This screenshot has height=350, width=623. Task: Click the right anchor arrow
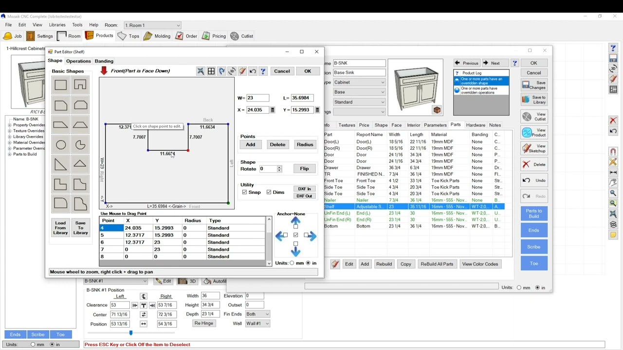pos(312,236)
